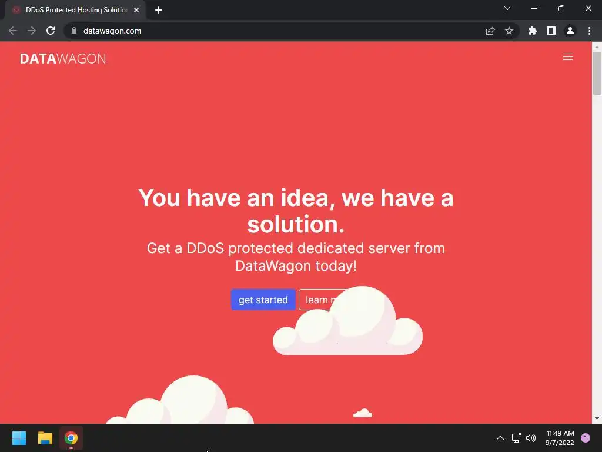Click the blue get started button

[263, 300]
